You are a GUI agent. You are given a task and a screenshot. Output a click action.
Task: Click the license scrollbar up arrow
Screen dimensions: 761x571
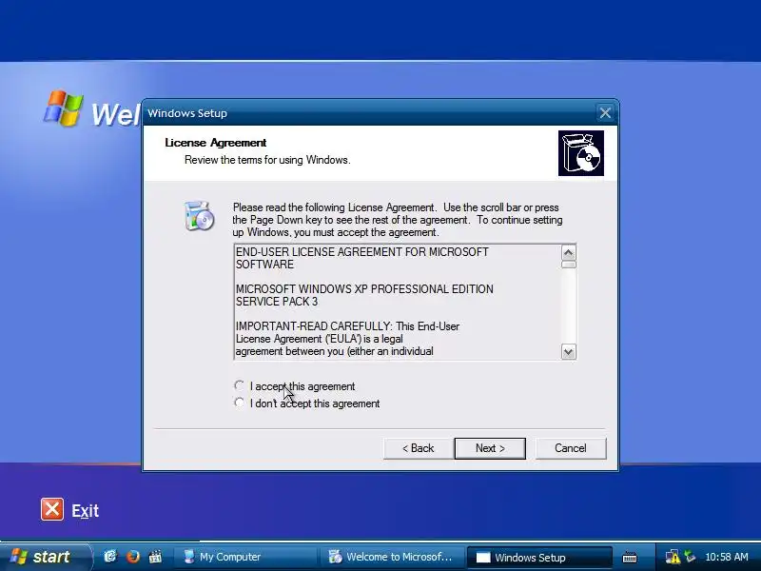click(x=568, y=252)
